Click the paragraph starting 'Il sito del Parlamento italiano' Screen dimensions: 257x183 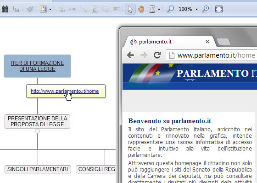pyautogui.click(x=190, y=142)
